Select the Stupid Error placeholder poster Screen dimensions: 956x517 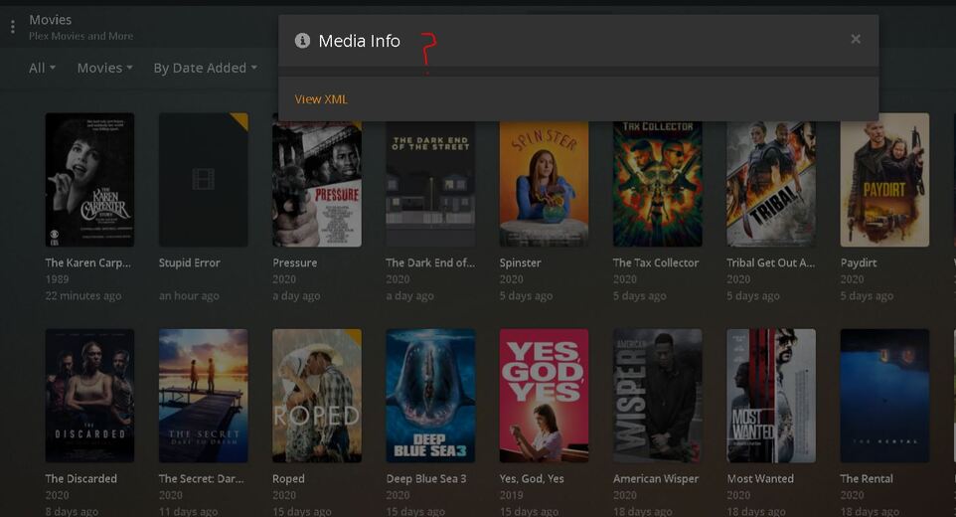203,180
